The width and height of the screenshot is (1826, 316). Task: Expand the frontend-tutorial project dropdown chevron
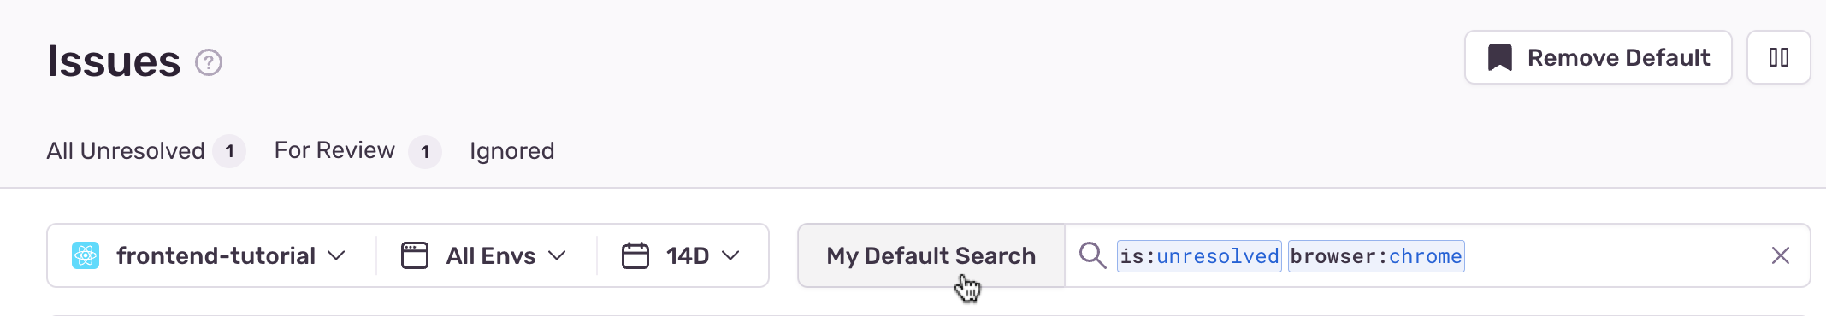pos(337,255)
